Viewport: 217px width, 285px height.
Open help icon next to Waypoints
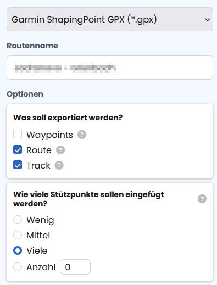click(x=82, y=135)
